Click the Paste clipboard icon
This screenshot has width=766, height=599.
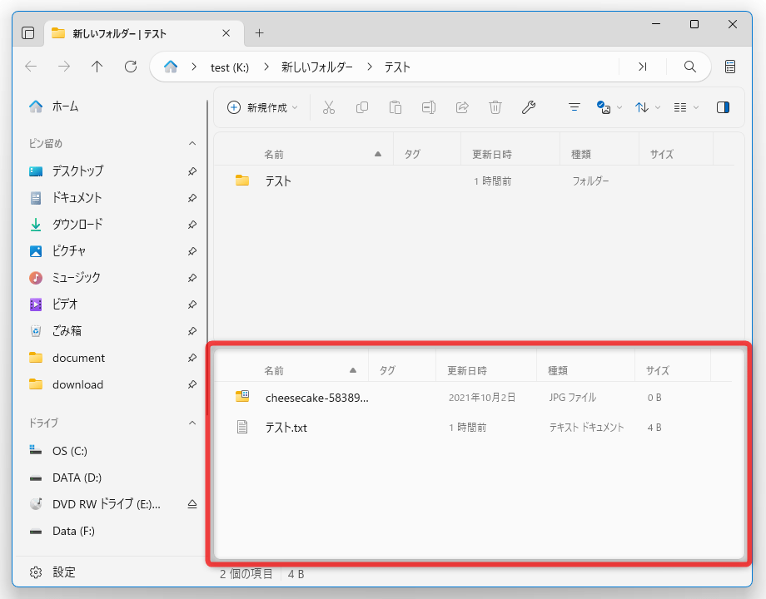395,107
